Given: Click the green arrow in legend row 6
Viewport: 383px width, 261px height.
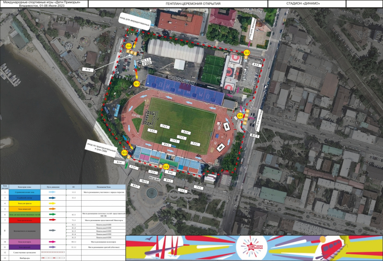Looking at the screenshot, I should click(52, 215).
